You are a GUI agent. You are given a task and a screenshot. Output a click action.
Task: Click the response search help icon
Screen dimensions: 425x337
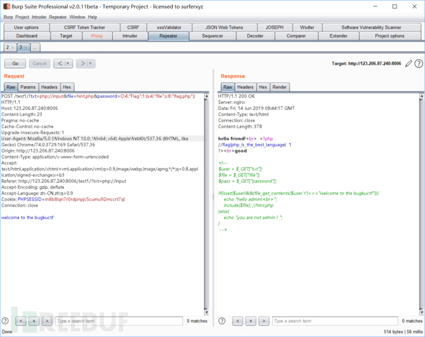(x=222, y=321)
